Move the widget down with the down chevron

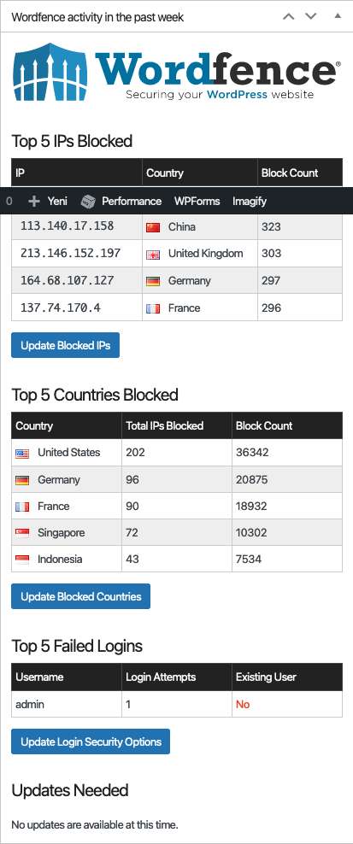(x=311, y=17)
